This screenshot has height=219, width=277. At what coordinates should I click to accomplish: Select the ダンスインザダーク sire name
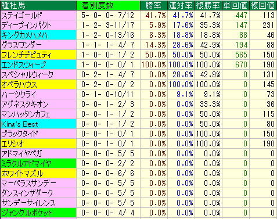click(27, 193)
